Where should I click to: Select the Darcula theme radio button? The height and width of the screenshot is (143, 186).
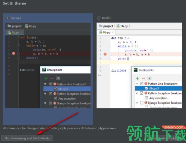(x=8, y=18)
